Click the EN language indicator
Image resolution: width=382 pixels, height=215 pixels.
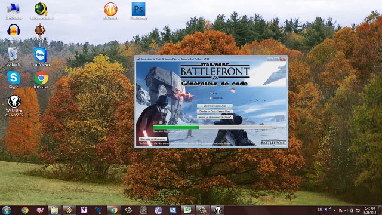320,210
